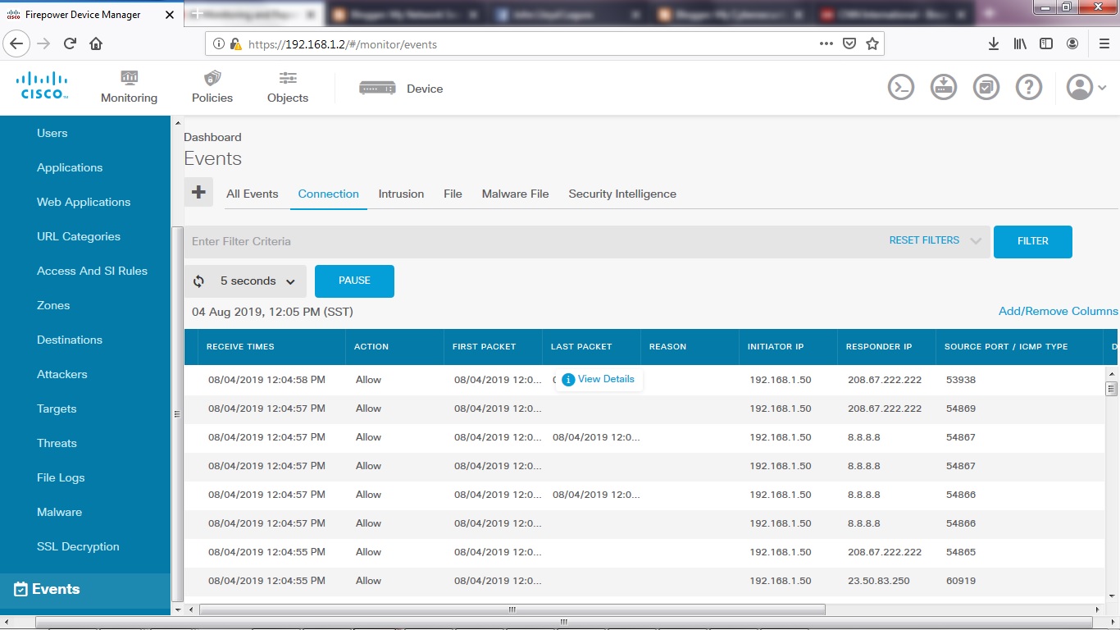Select the Policies shield icon
This screenshot has height=630, width=1120.
pyautogui.click(x=212, y=79)
